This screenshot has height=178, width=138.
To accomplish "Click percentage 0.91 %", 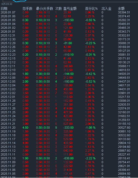I will coord(90,70).
